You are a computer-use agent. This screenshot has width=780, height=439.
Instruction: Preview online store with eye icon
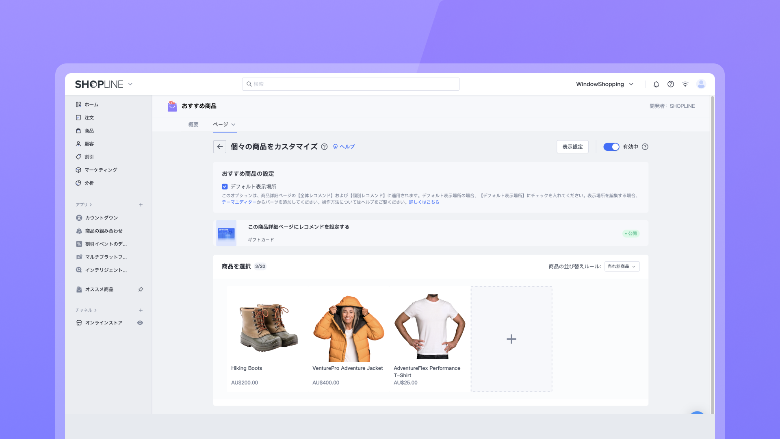pyautogui.click(x=140, y=323)
